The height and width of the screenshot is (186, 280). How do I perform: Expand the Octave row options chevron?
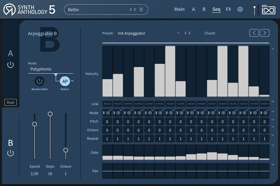(x=273, y=127)
